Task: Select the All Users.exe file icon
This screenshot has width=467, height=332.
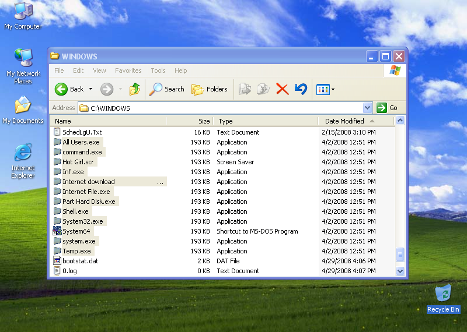Action: click(x=57, y=142)
